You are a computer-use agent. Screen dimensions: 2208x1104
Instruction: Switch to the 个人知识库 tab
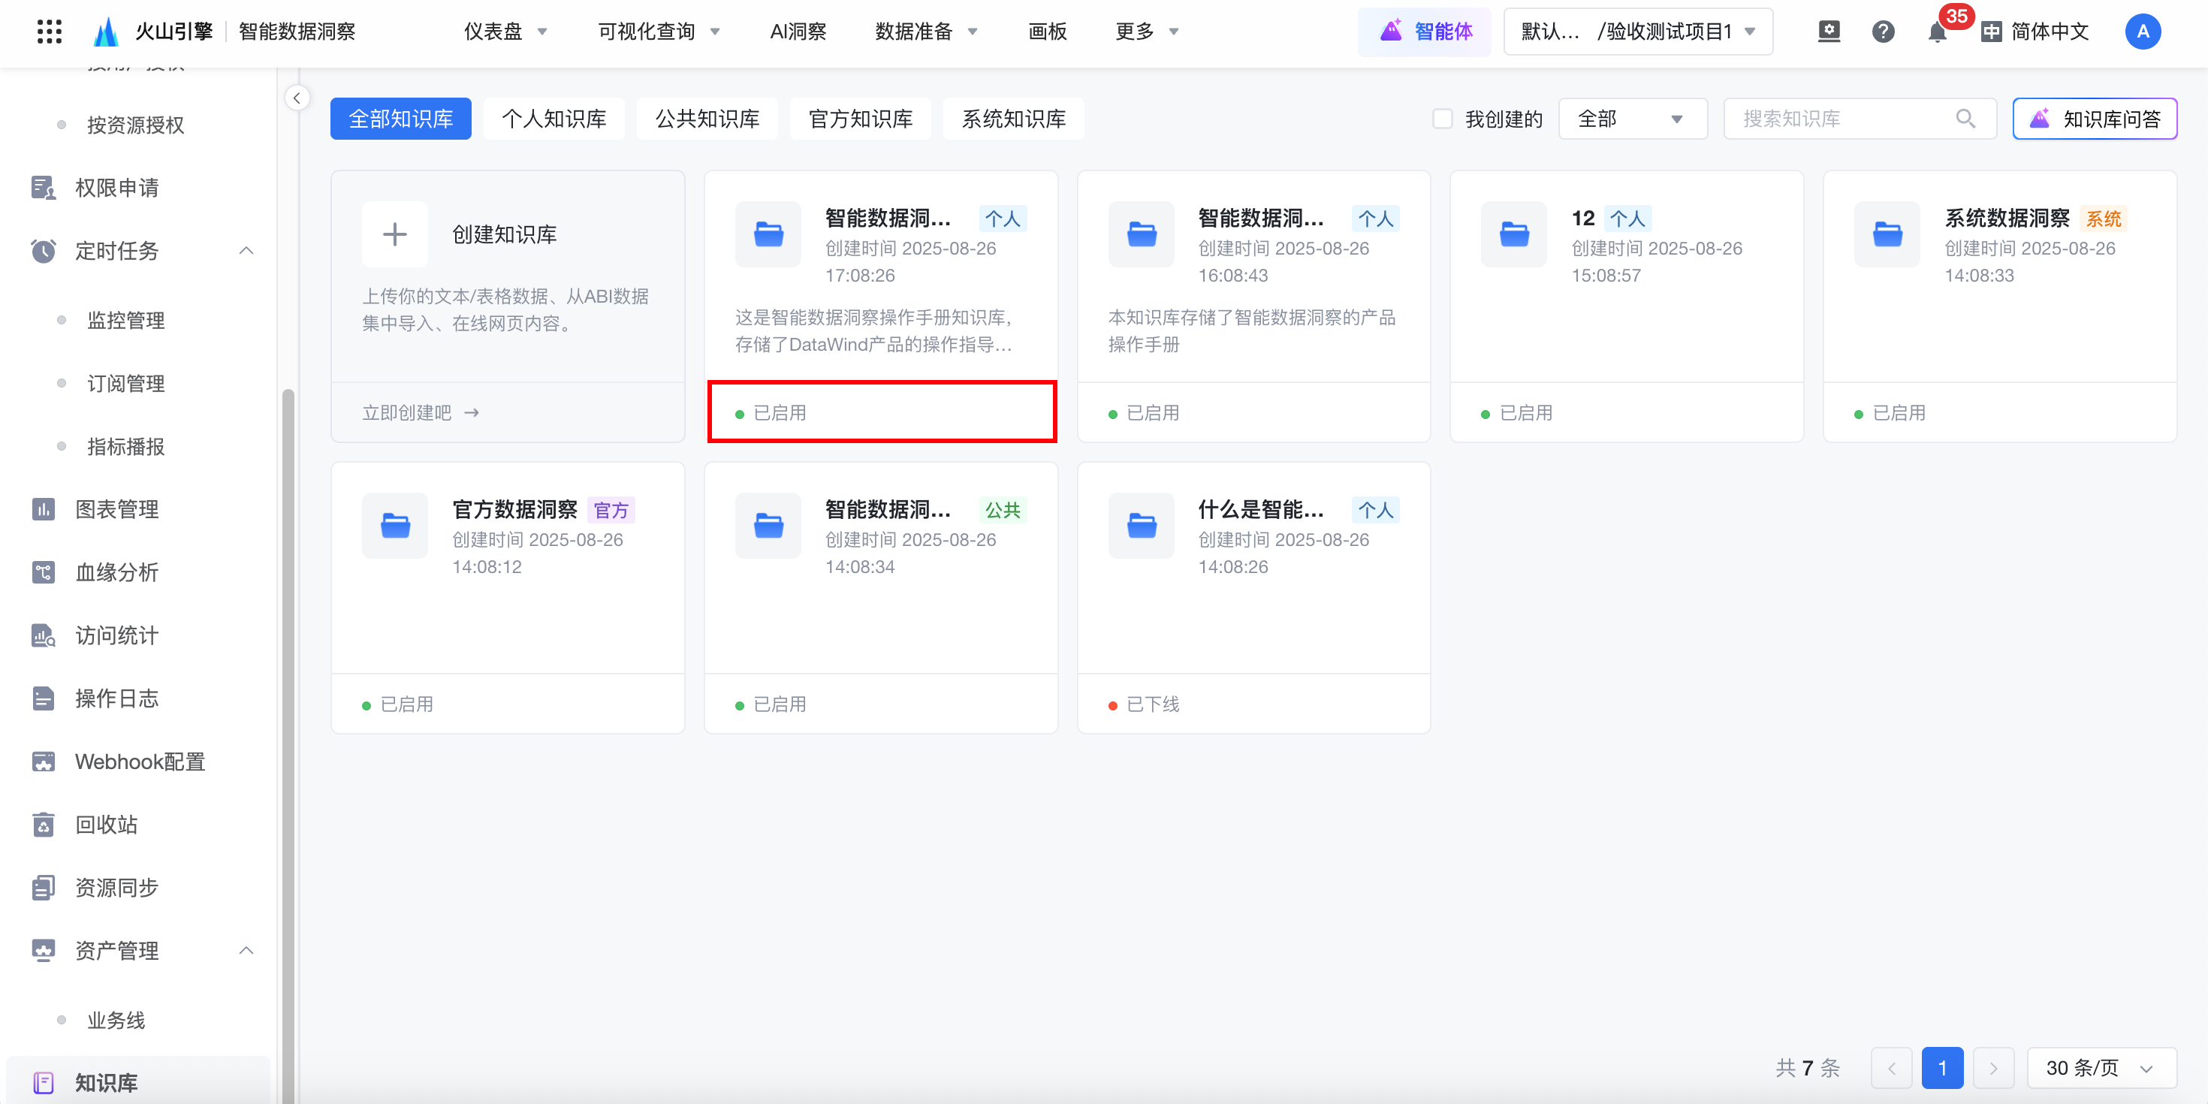554,119
